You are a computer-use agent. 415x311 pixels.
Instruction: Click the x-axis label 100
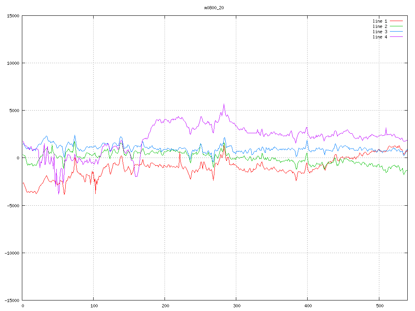coord(94,306)
